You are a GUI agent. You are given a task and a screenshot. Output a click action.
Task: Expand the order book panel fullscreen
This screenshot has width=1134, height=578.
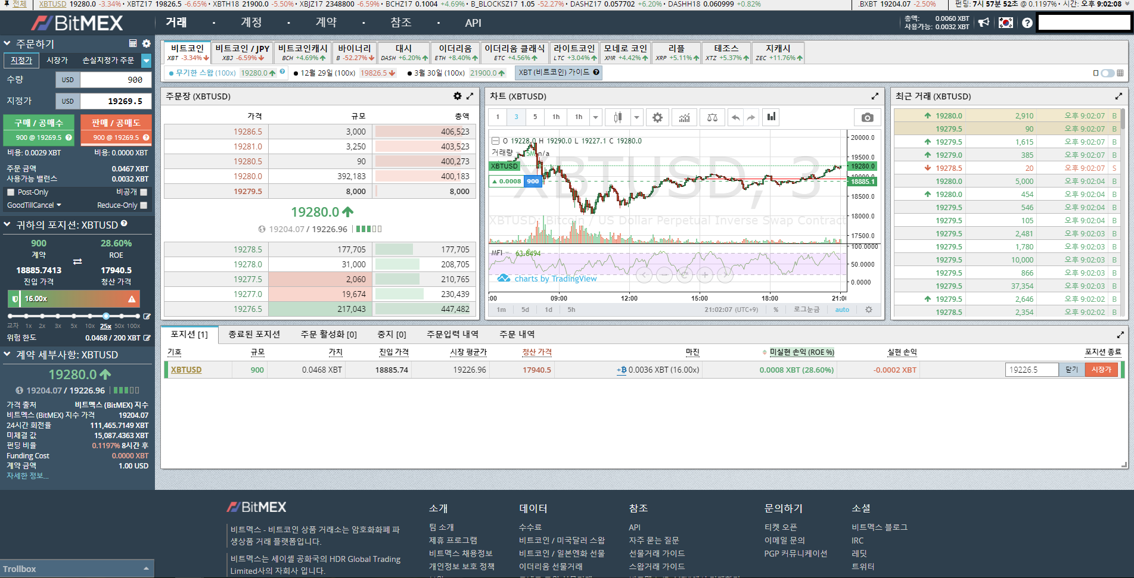click(x=470, y=96)
